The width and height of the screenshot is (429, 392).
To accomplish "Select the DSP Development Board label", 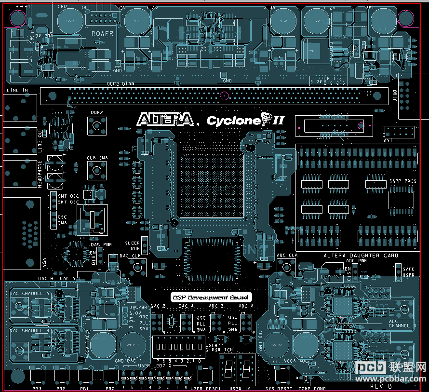I will (211, 297).
